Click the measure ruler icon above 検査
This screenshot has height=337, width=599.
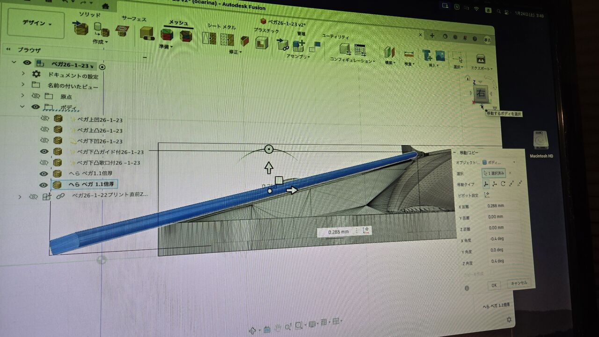click(x=409, y=54)
